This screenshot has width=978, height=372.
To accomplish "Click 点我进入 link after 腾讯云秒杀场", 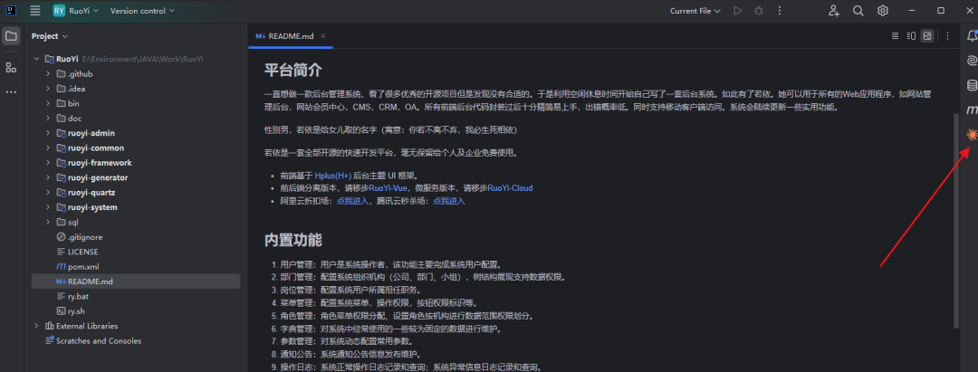I will click(x=449, y=201).
